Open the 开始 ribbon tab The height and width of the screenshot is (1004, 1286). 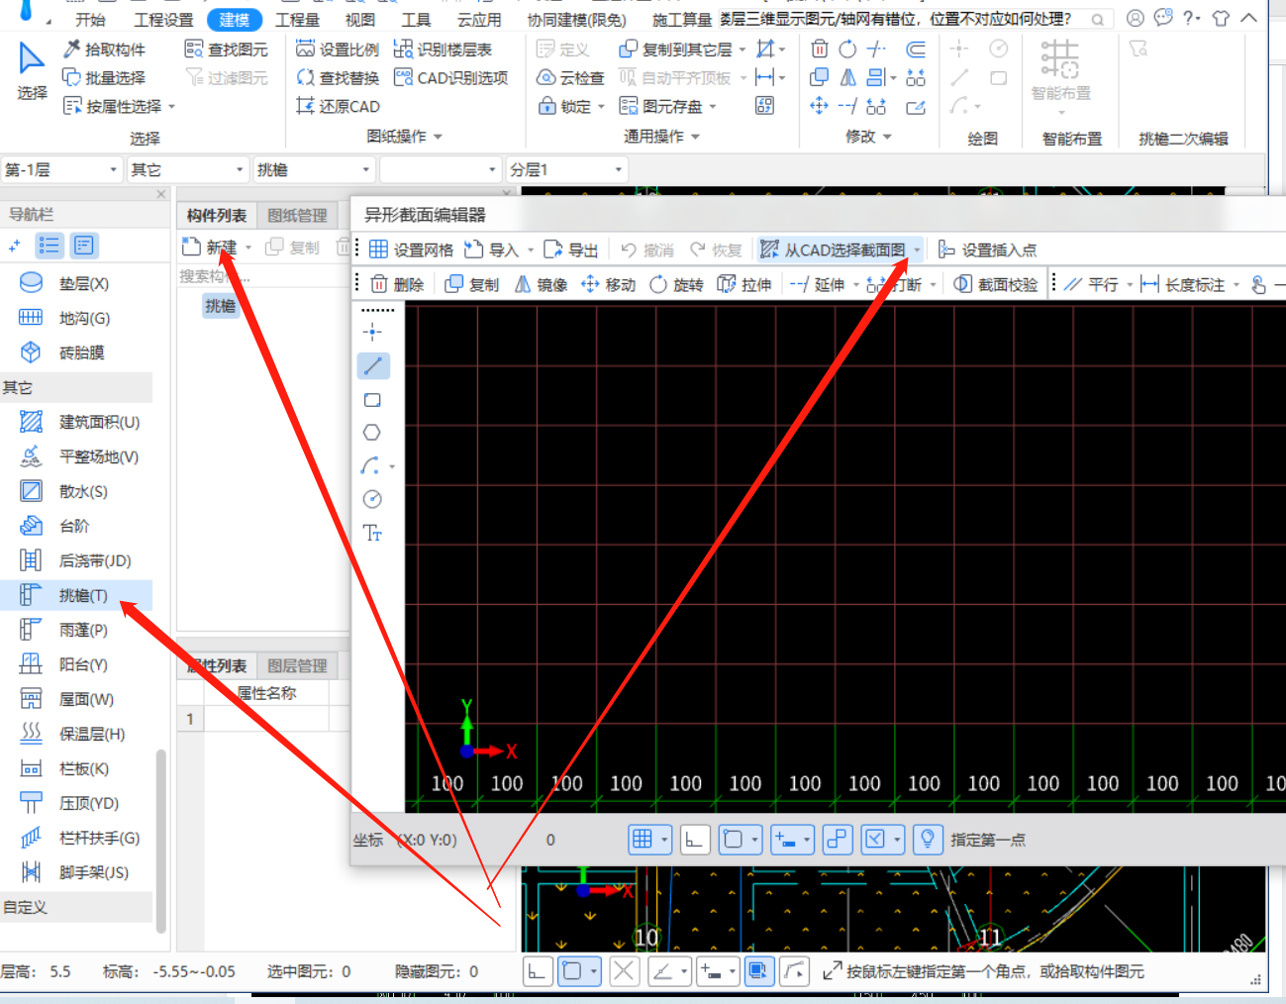[90, 20]
